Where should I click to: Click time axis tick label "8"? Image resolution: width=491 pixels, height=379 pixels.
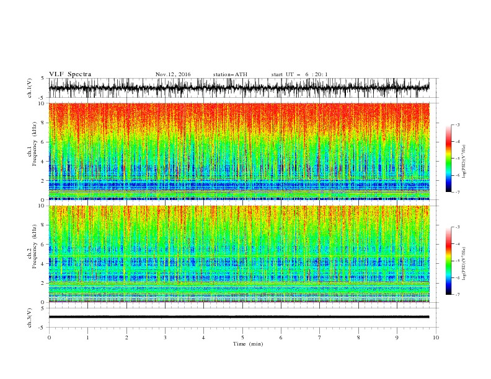tap(358, 338)
